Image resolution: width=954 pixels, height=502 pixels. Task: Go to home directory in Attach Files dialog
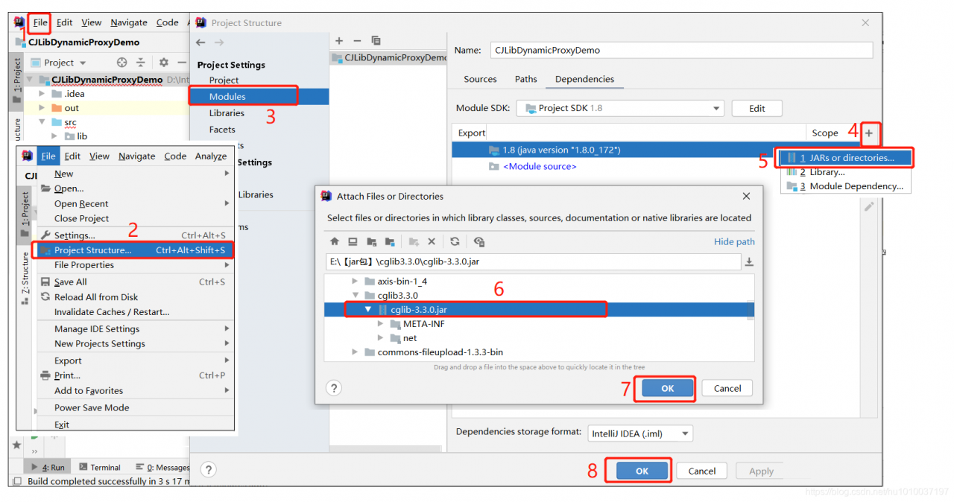[335, 241]
